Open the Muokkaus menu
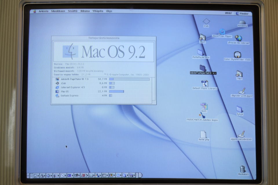The height and width of the screenshot is (185, 278). (x=58, y=11)
